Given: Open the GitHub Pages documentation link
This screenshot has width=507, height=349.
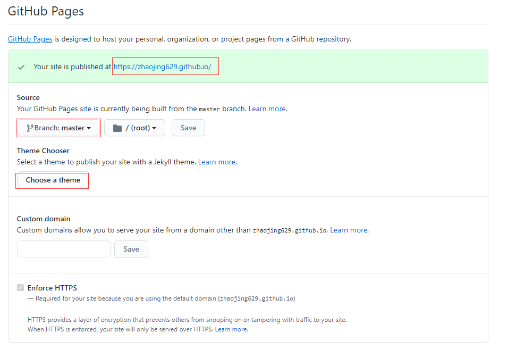Looking at the screenshot, I should pyautogui.click(x=30, y=39).
